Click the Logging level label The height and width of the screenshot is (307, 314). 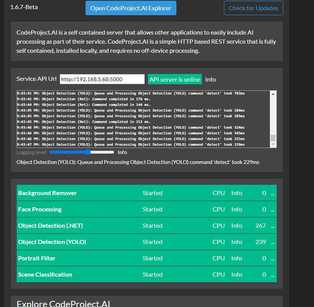click(x=32, y=152)
